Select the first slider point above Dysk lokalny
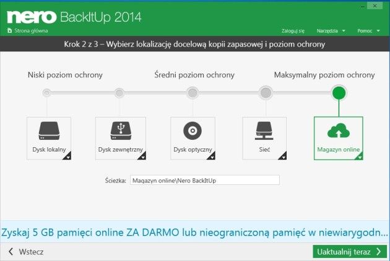The height and width of the screenshot is (261, 390). coord(46,93)
